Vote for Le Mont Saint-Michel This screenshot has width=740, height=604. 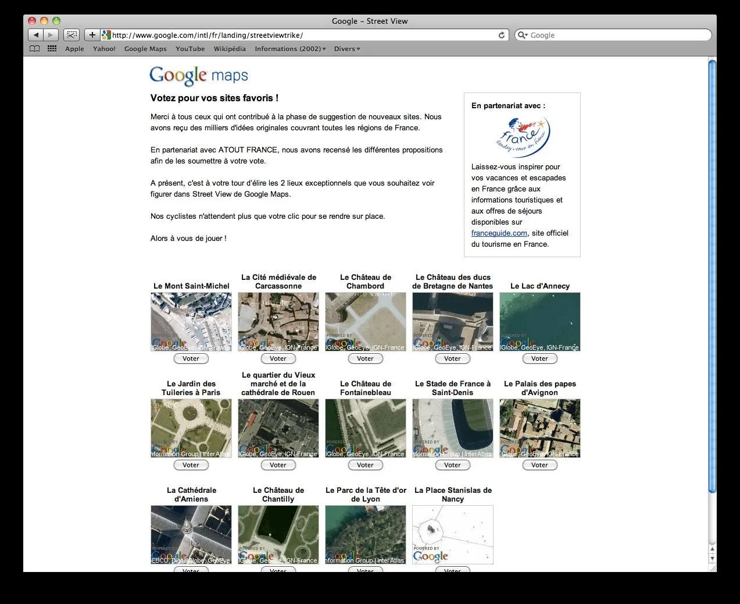[191, 358]
